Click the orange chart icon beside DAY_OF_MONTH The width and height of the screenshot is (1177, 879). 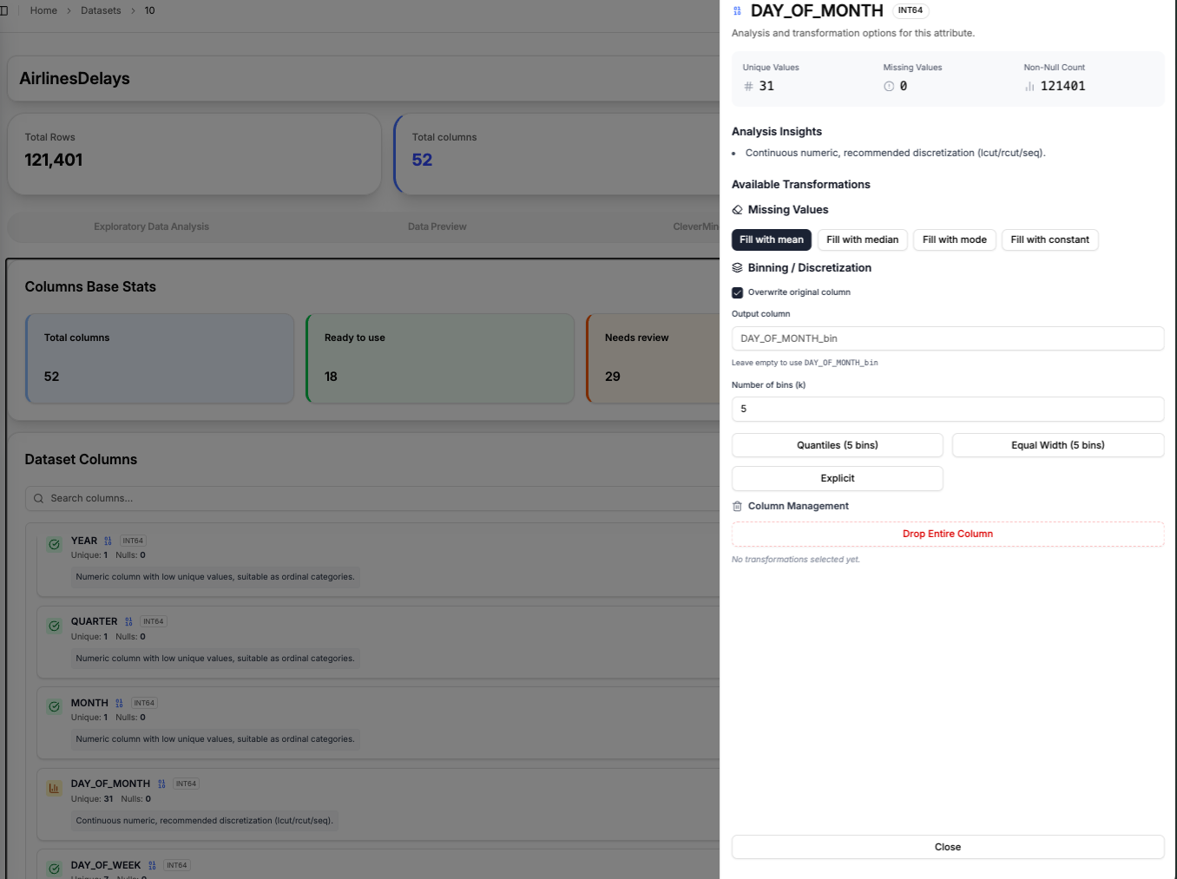(54, 788)
